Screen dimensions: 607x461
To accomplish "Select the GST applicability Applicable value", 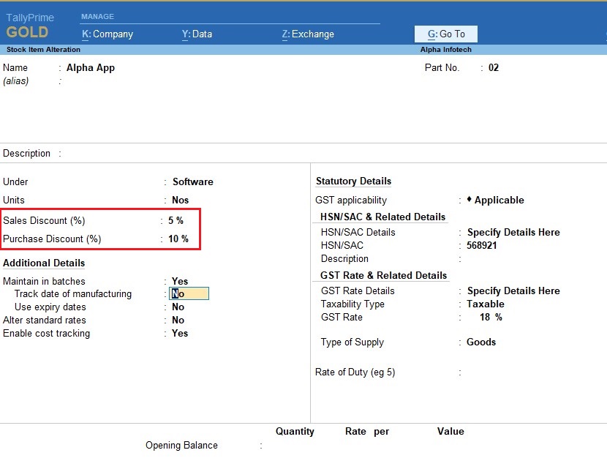I will 499,200.
